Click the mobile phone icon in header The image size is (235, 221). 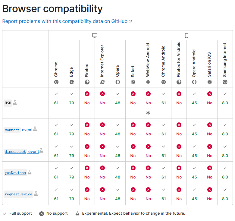click(186, 36)
